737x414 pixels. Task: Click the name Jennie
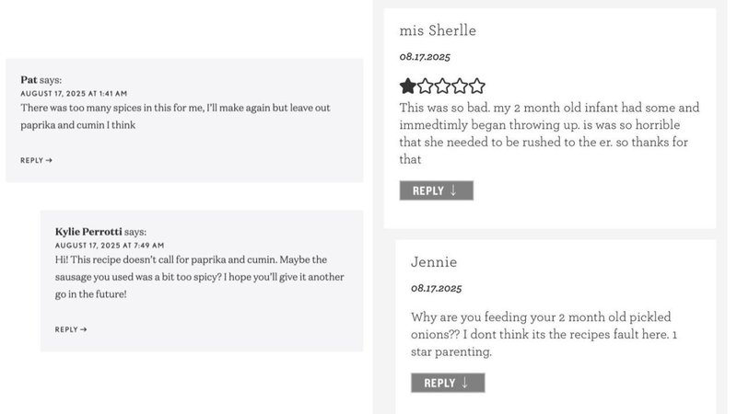tap(434, 263)
